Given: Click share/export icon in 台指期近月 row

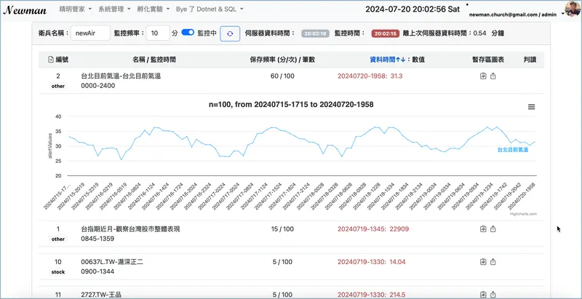Looking at the screenshot, I should [x=493, y=229].
